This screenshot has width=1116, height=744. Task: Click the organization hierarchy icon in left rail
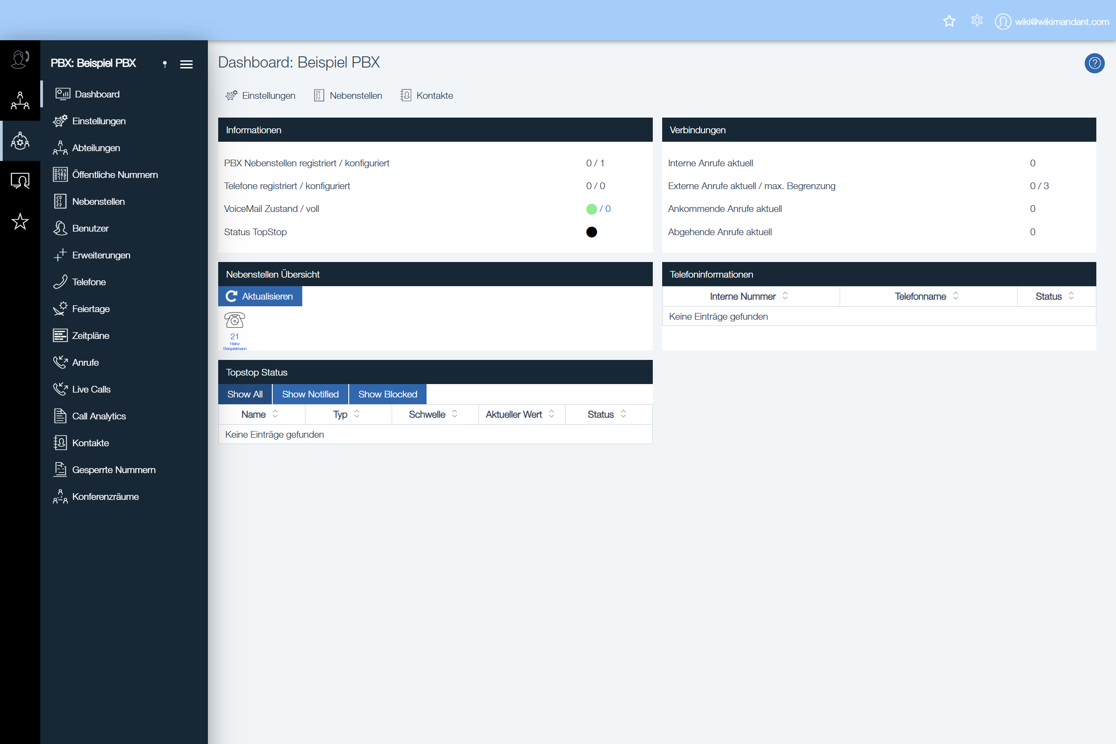(x=20, y=101)
